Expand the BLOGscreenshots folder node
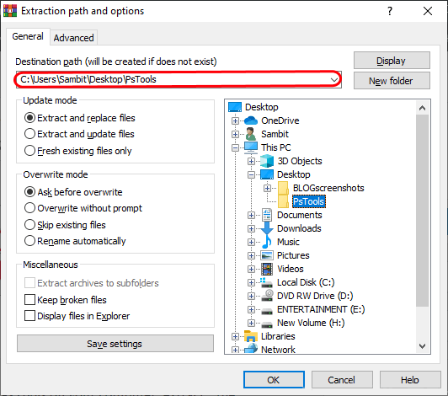This screenshot has height=396, width=448. (267, 188)
